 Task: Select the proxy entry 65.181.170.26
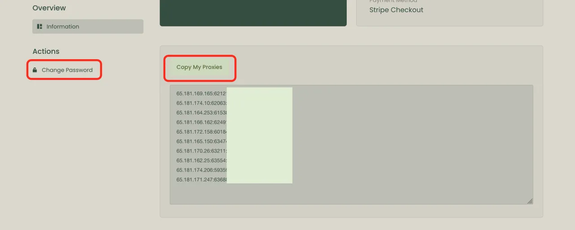click(201, 151)
